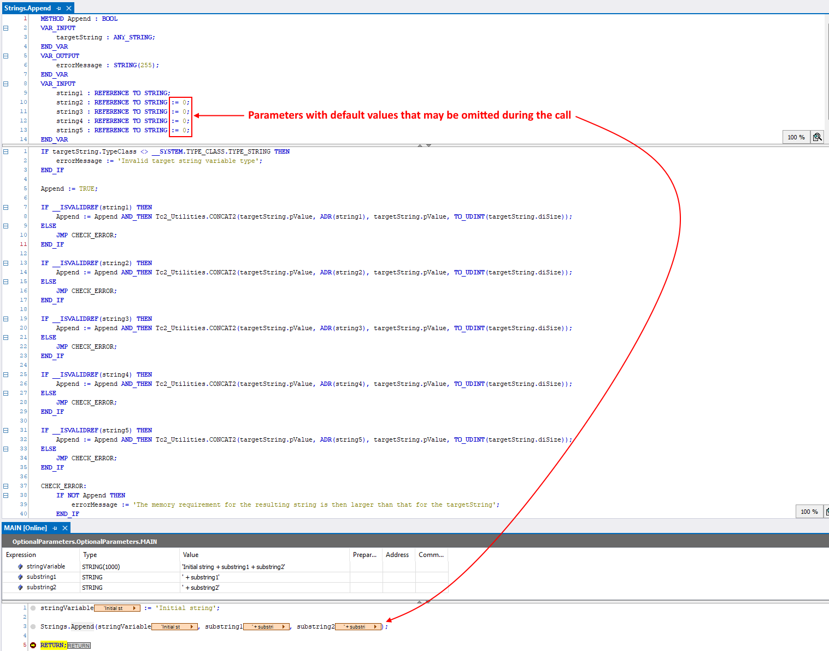The height and width of the screenshot is (651, 829).
Task: Open implementation pane 100 % zoom dropdown
Action: click(809, 512)
